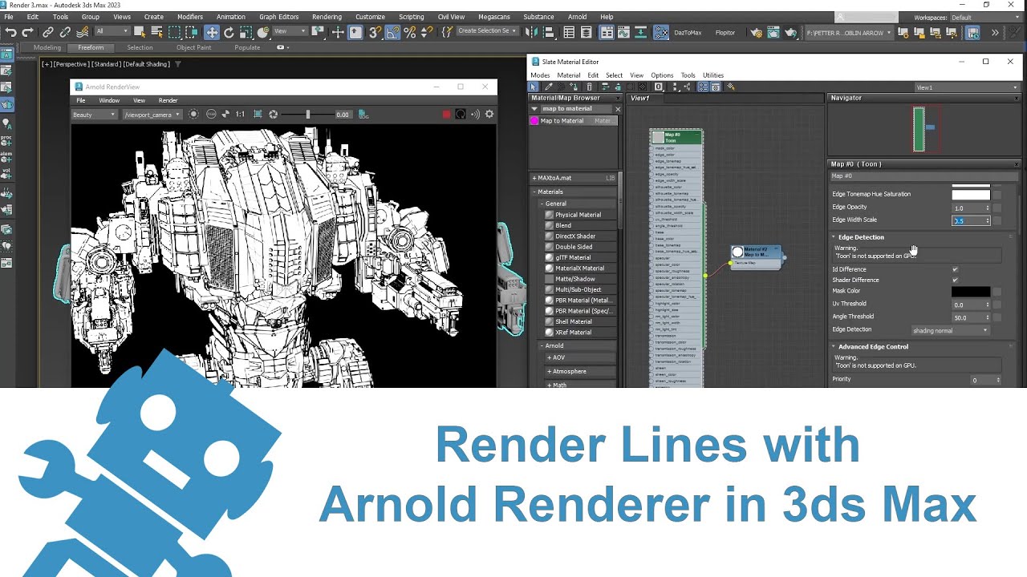Open the Arnold menu
1027x577 pixels.
577,17
